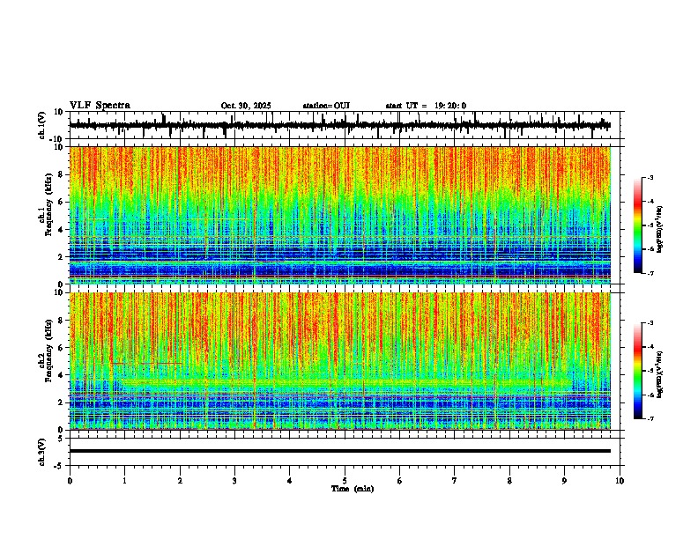Click the 'station=OUJ' label
This screenshot has width=698, height=539.
(326, 106)
